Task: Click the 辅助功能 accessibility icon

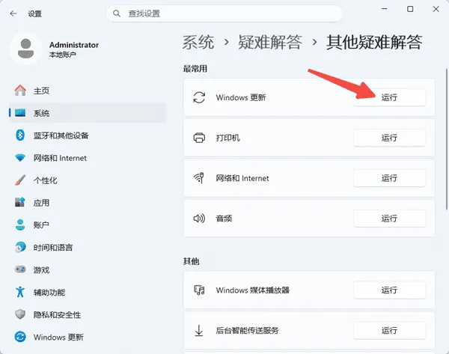Action: (20, 292)
